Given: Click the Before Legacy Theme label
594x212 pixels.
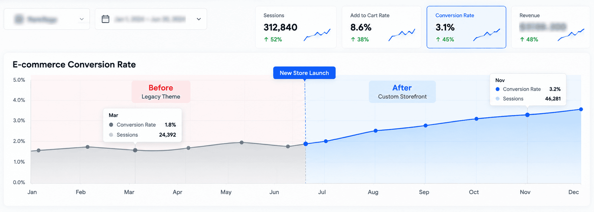Looking at the screenshot, I should (x=161, y=92).
